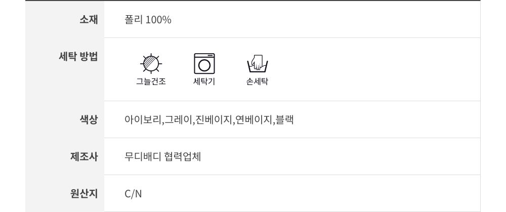
Task: Click the shade-dry sun icon
Action: (151, 64)
